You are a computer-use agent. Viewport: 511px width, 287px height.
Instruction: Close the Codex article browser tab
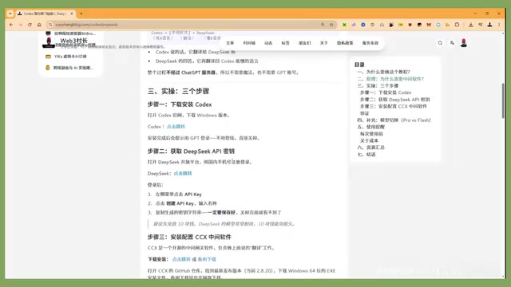pyautogui.click(x=72, y=14)
